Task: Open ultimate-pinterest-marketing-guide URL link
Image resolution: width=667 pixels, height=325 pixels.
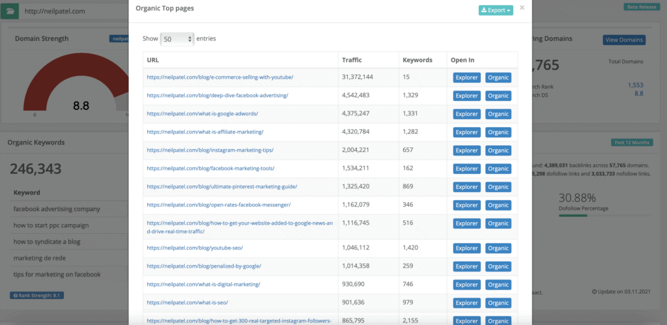Action: [221, 187]
